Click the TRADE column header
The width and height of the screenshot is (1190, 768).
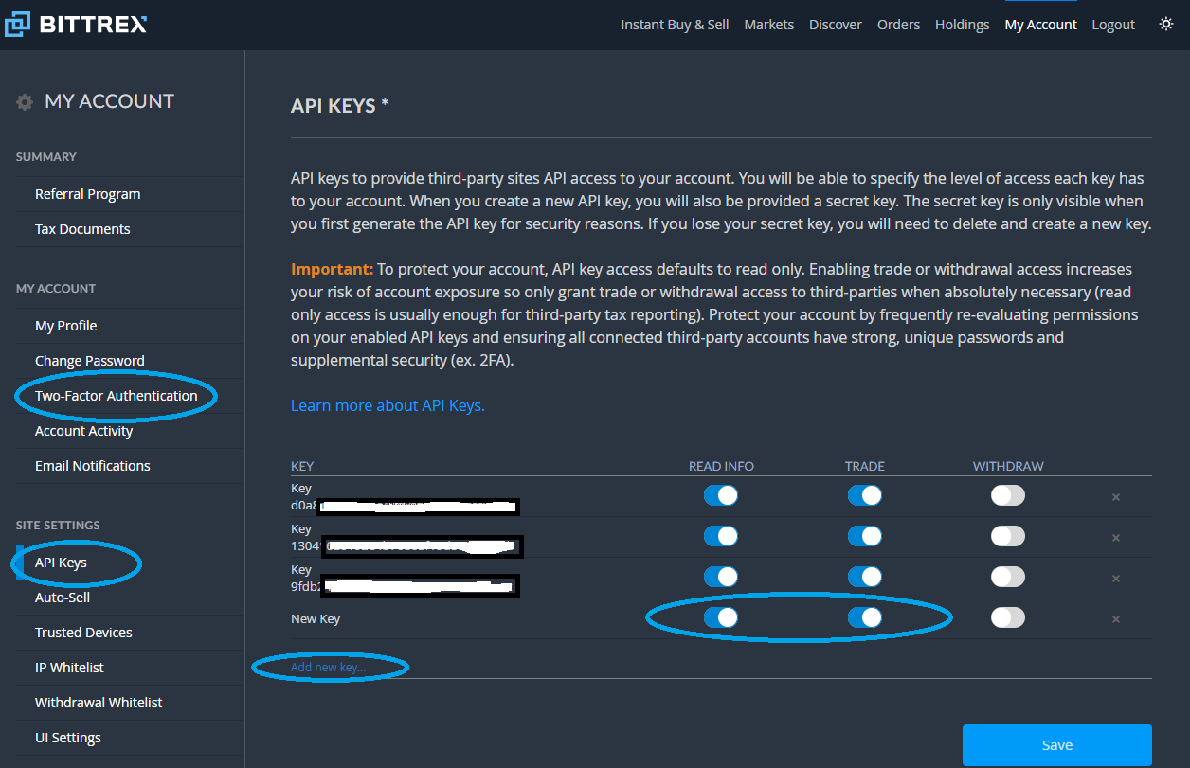[864, 467]
